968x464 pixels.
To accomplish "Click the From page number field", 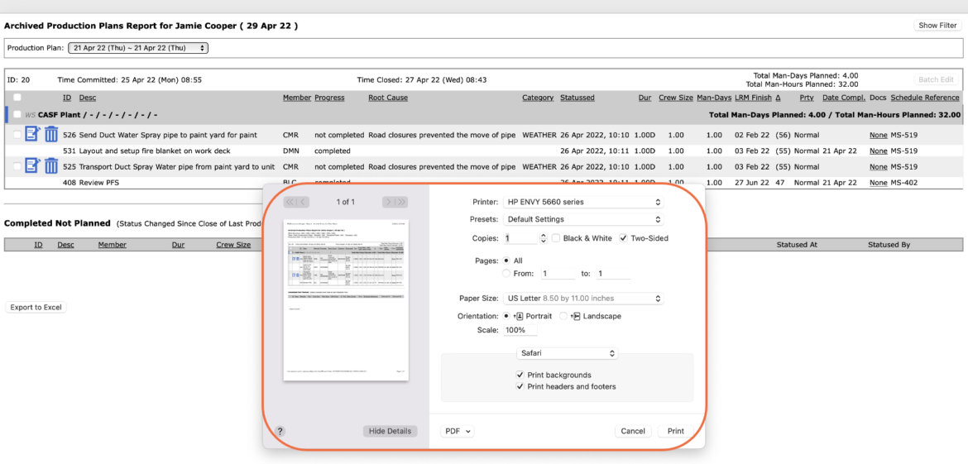I will pos(558,273).
